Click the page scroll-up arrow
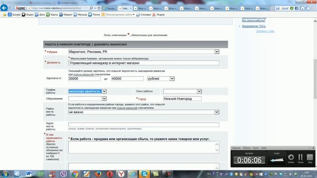The image size is (317, 178). pyautogui.click(x=315, y=21)
